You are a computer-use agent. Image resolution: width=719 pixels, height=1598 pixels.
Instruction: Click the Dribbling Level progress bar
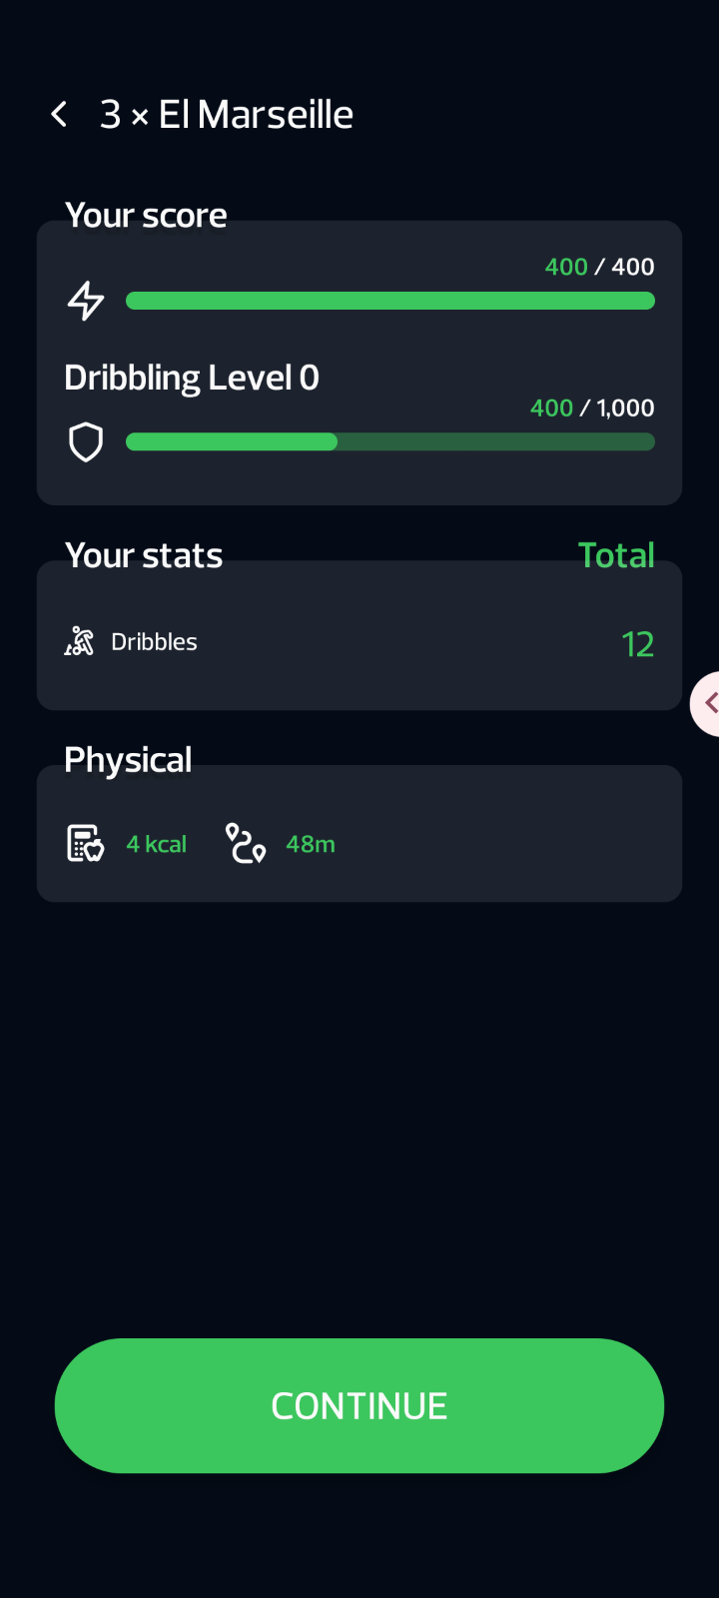coord(389,441)
